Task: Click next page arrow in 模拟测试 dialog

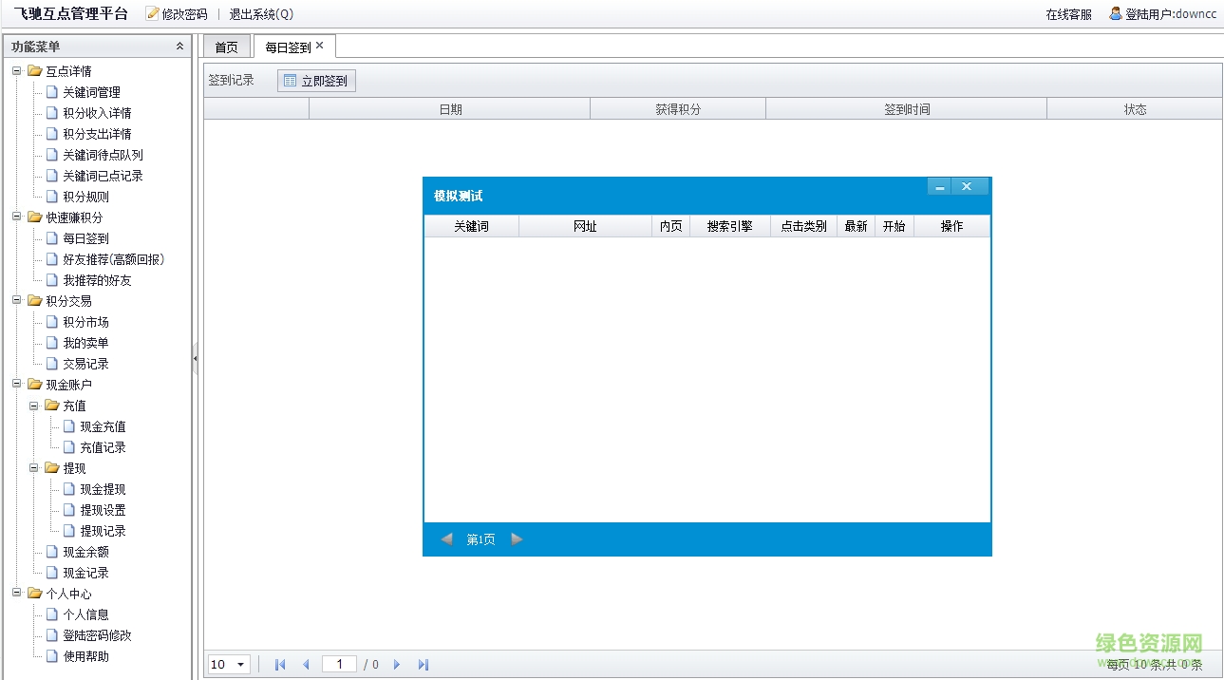Action: tap(517, 539)
